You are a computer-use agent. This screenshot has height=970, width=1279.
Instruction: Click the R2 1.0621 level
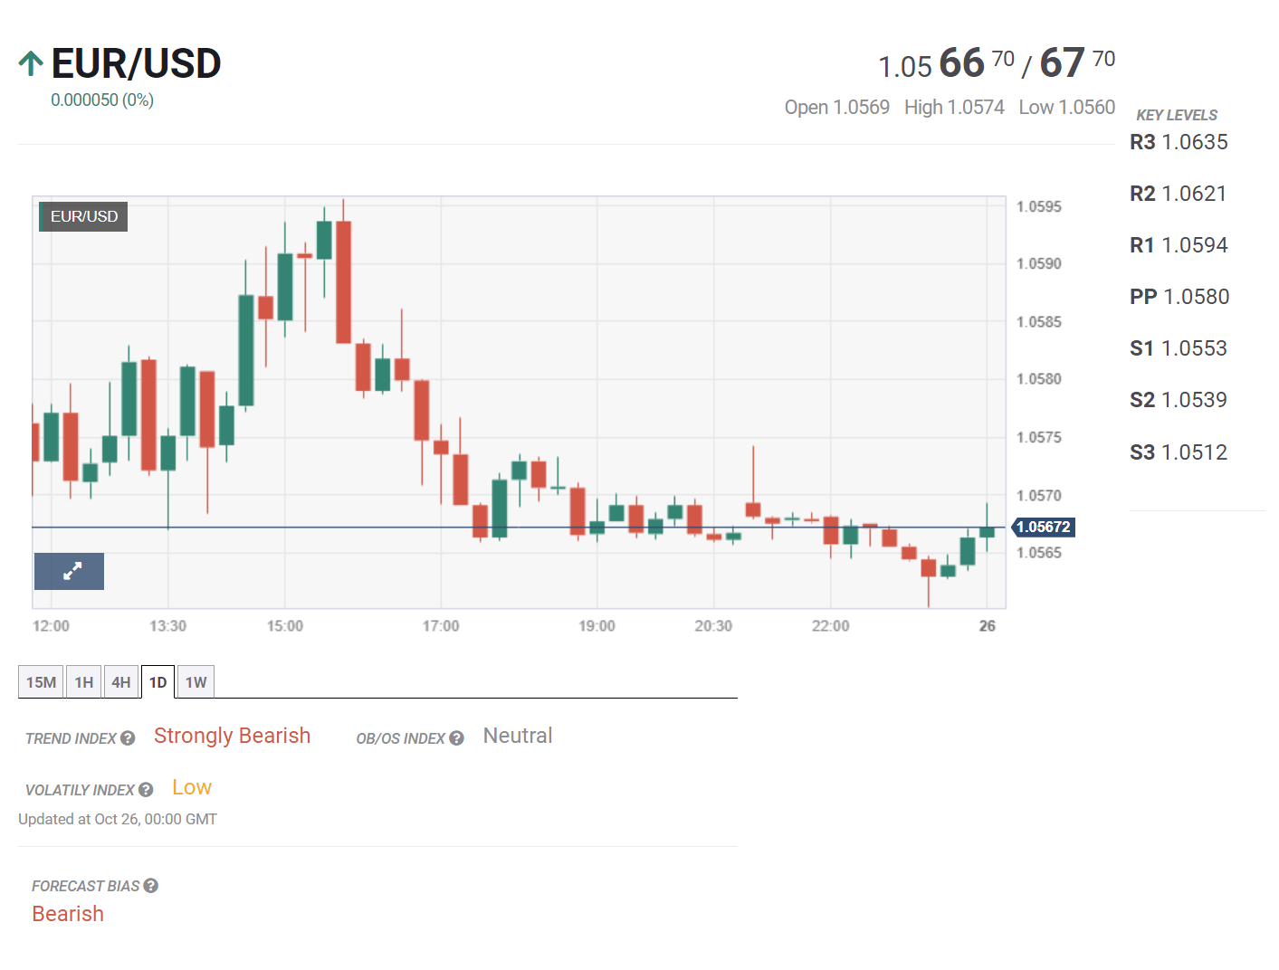point(1179,194)
